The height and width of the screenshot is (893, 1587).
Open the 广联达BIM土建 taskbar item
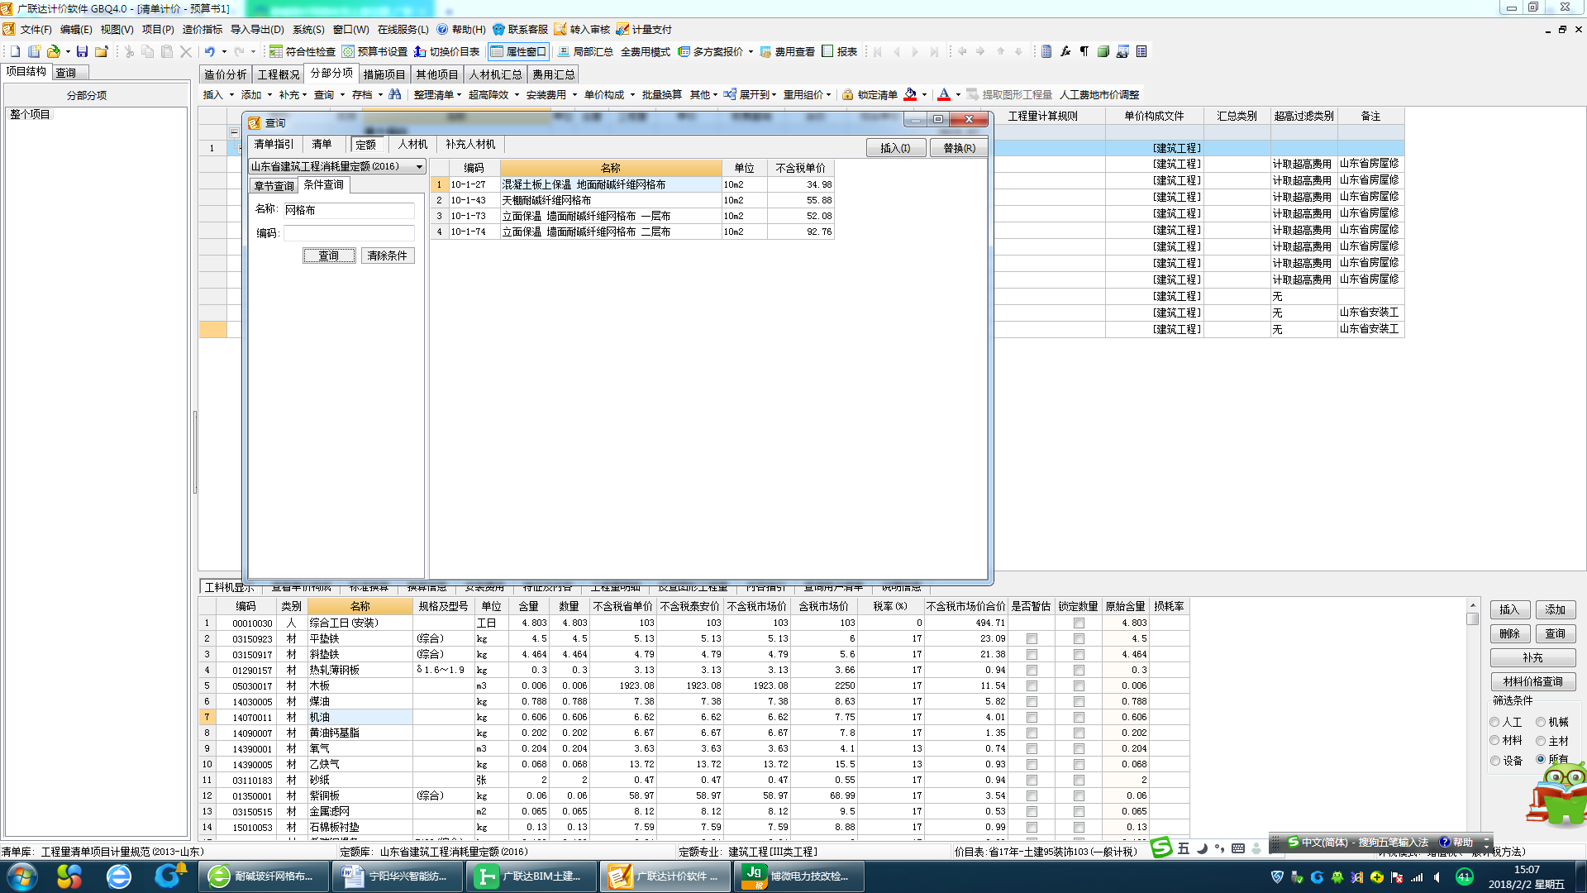click(530, 876)
